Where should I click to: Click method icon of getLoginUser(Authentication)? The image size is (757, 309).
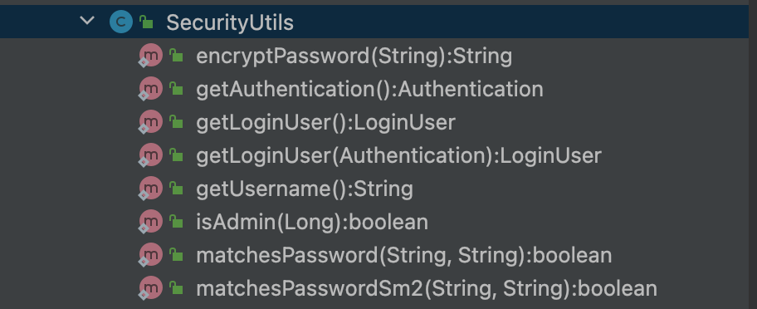pyautogui.click(x=150, y=155)
